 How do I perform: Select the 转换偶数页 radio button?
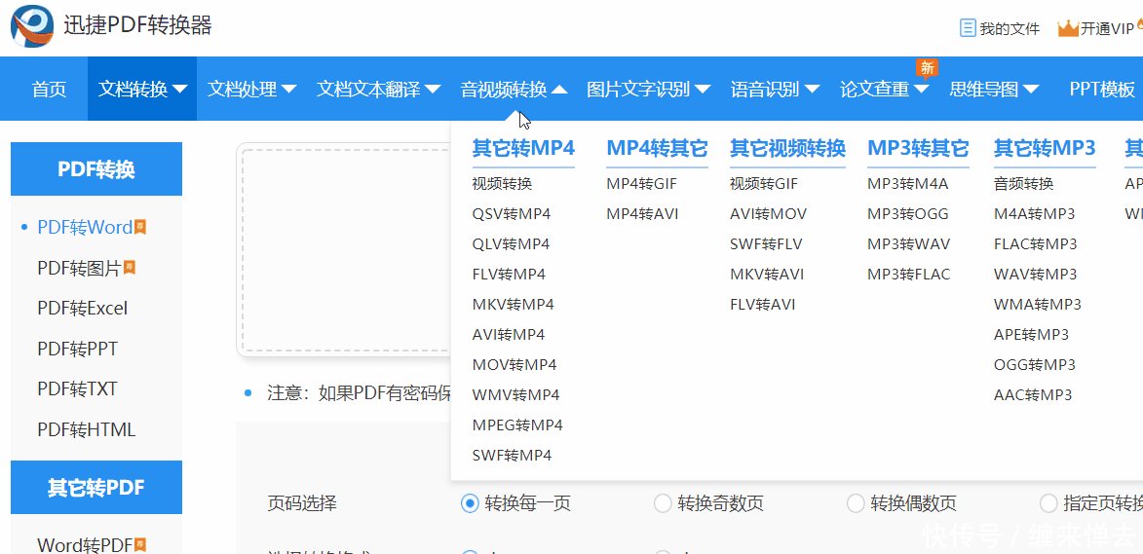pos(856,503)
